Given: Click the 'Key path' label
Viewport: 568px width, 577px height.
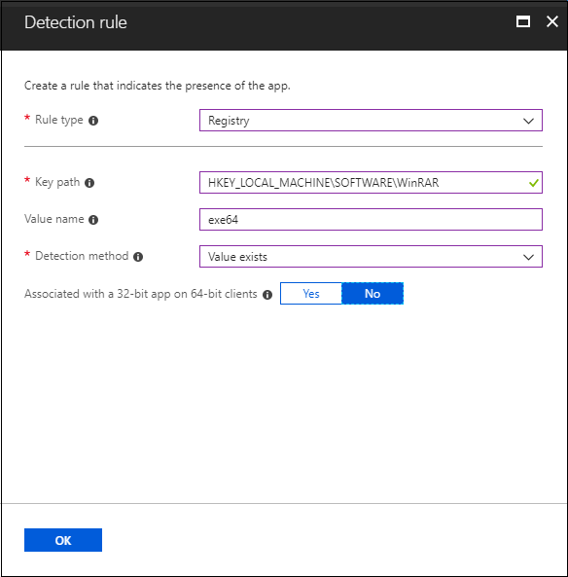Looking at the screenshot, I should (57, 182).
